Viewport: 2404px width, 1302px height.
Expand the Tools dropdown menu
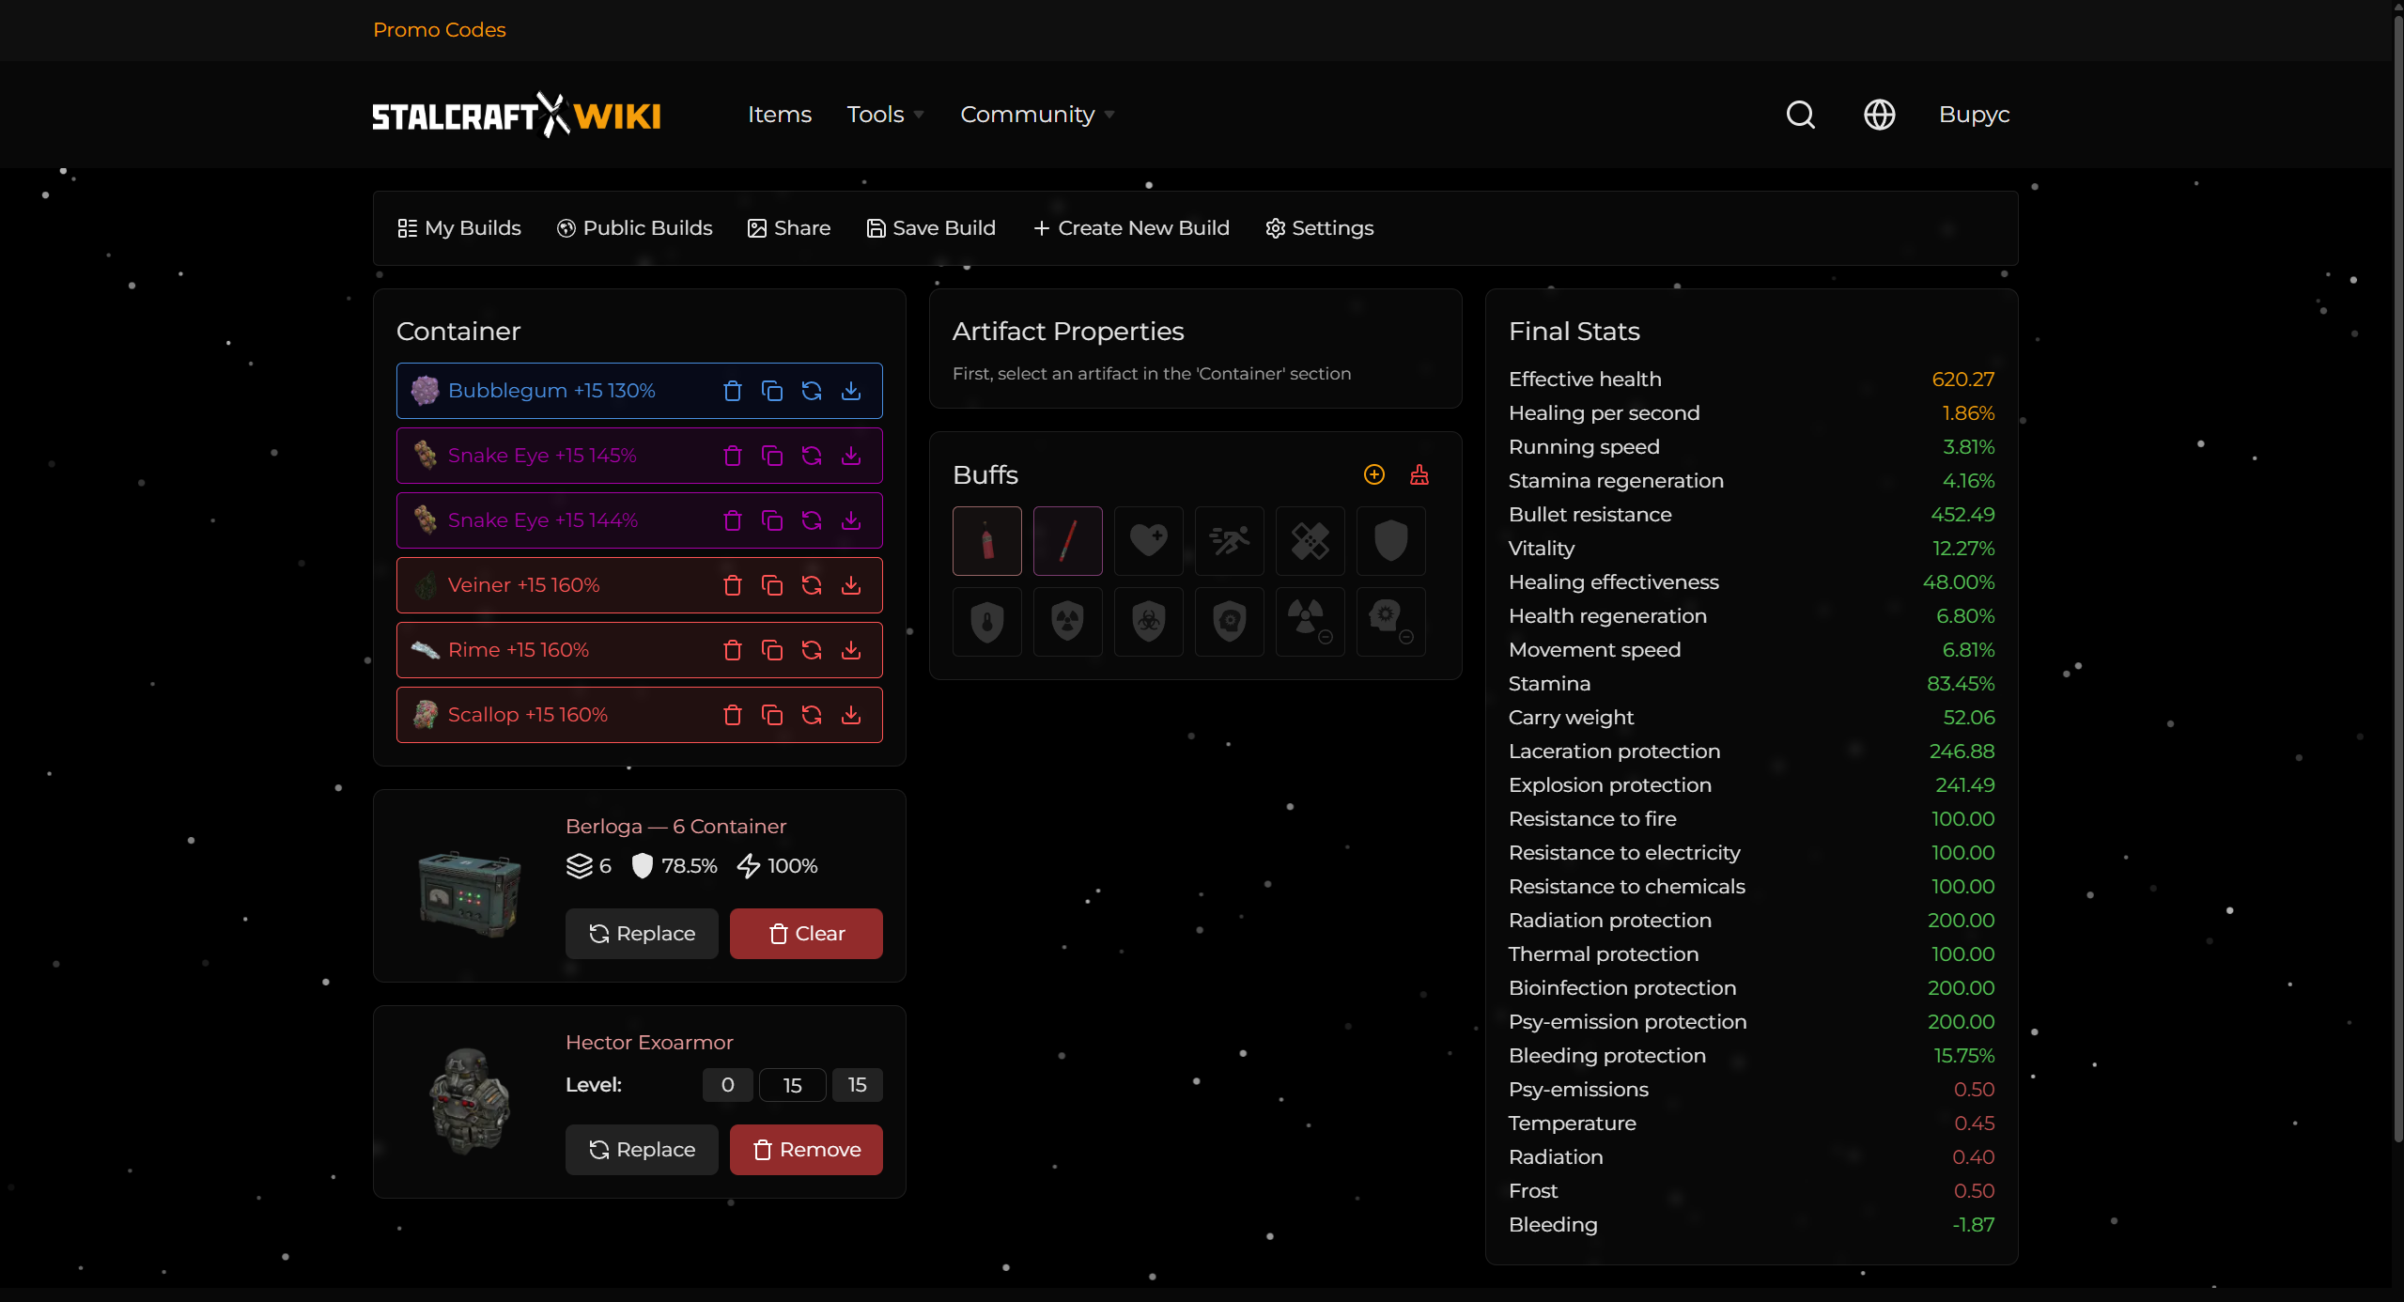coord(885,115)
